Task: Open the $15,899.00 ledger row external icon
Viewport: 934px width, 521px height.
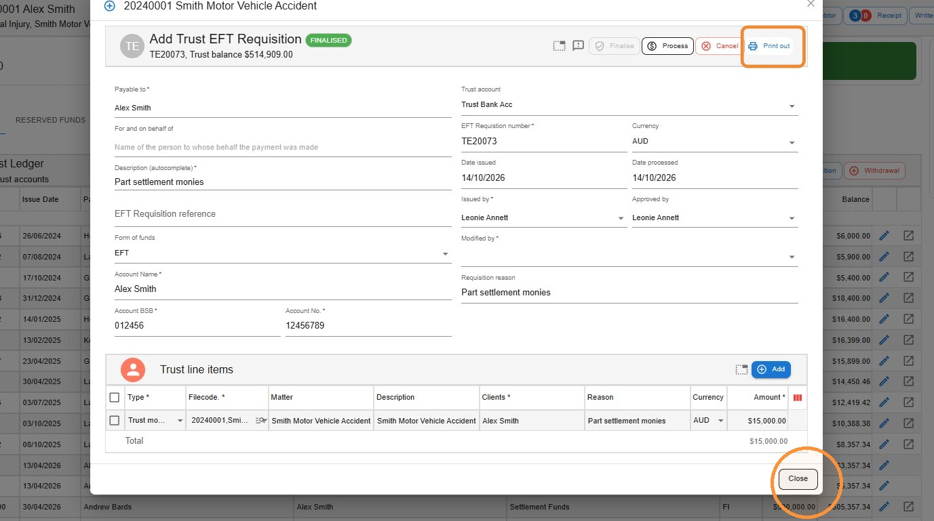Action: (x=908, y=361)
